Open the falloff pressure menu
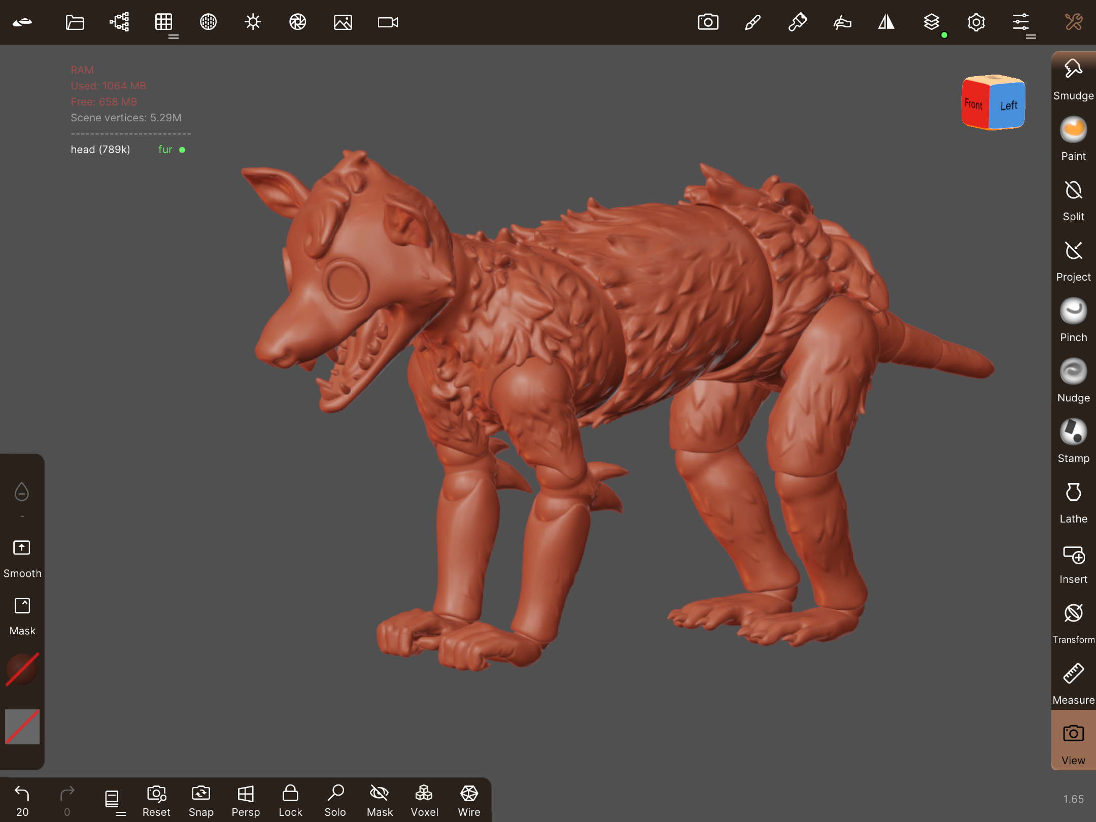1096x822 pixels. (842, 22)
